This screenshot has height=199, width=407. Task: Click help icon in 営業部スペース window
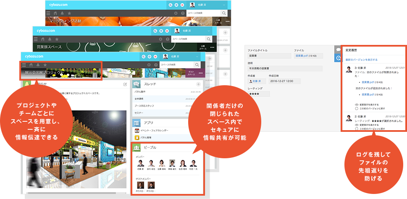168,39
